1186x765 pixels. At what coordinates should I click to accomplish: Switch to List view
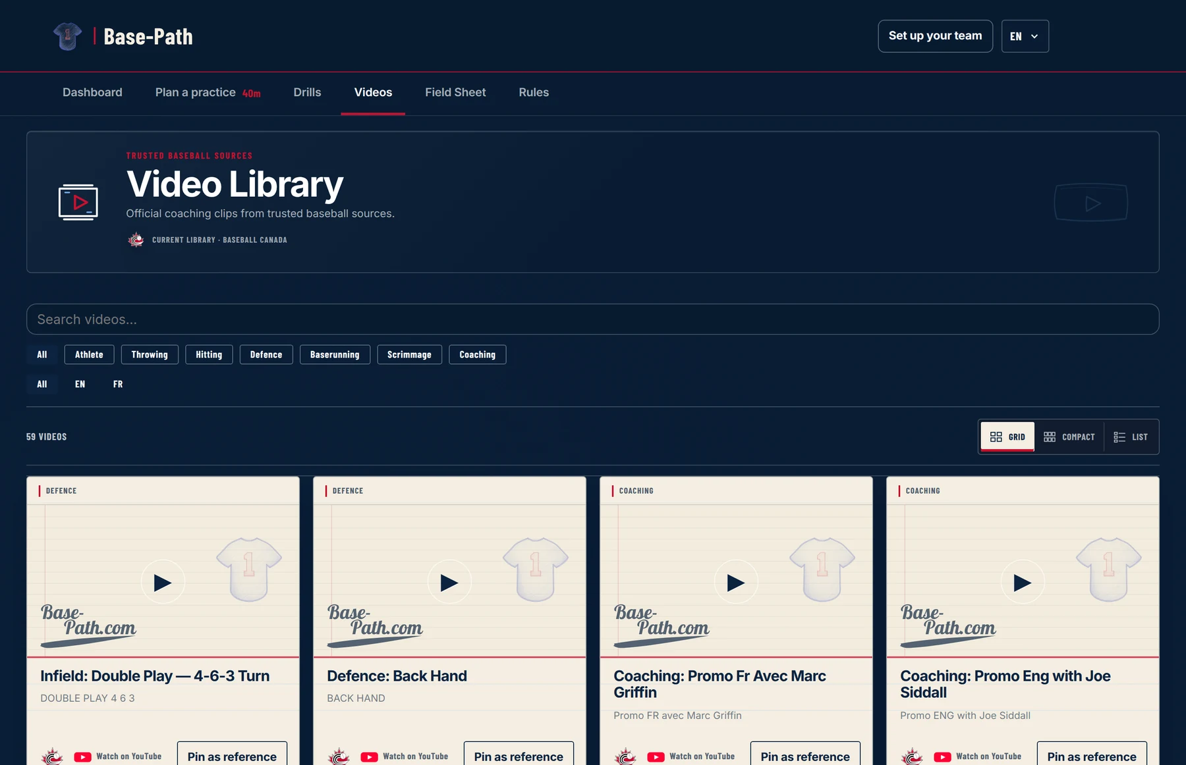pos(1131,436)
